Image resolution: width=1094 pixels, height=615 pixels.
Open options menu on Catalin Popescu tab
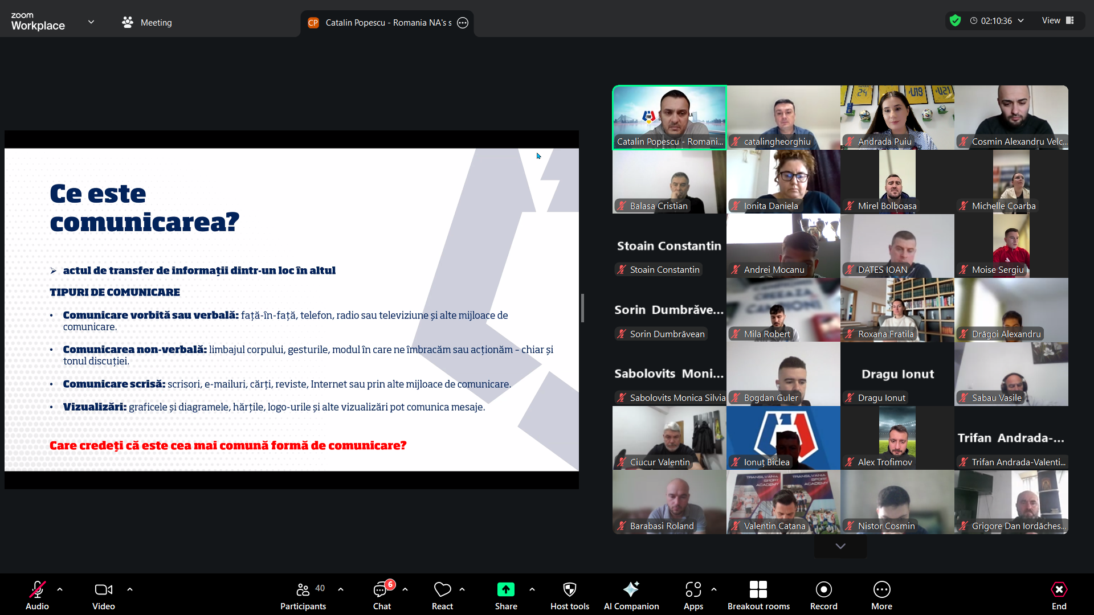(463, 23)
